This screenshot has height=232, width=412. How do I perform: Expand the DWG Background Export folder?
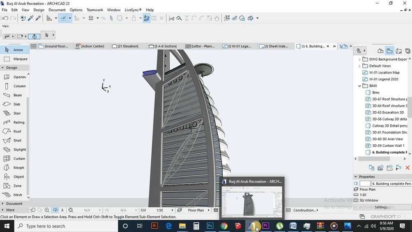coord(360,59)
